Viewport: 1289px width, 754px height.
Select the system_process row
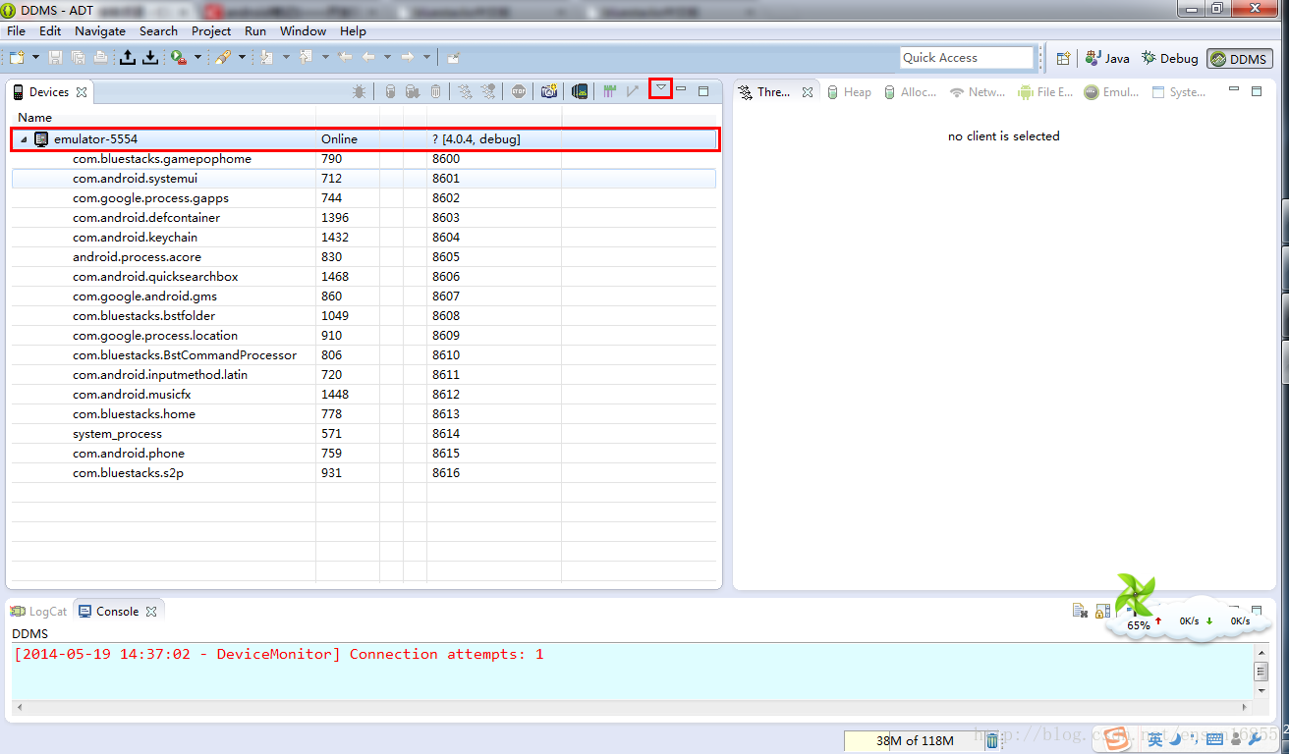click(x=364, y=434)
